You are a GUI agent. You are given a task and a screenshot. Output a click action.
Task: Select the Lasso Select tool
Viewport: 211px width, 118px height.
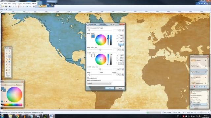click(x=7, y=53)
